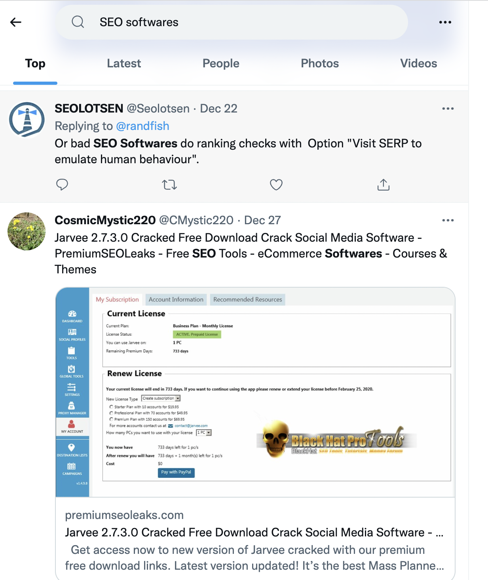
Task: Share the SEOLOTSEN tweet
Action: pyautogui.click(x=384, y=185)
